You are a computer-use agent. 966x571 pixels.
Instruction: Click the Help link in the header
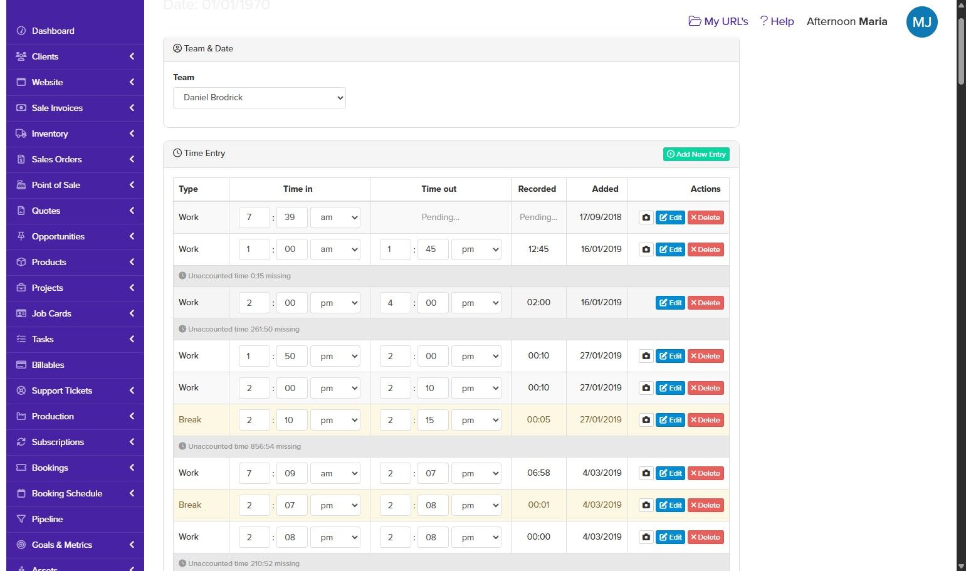(777, 21)
